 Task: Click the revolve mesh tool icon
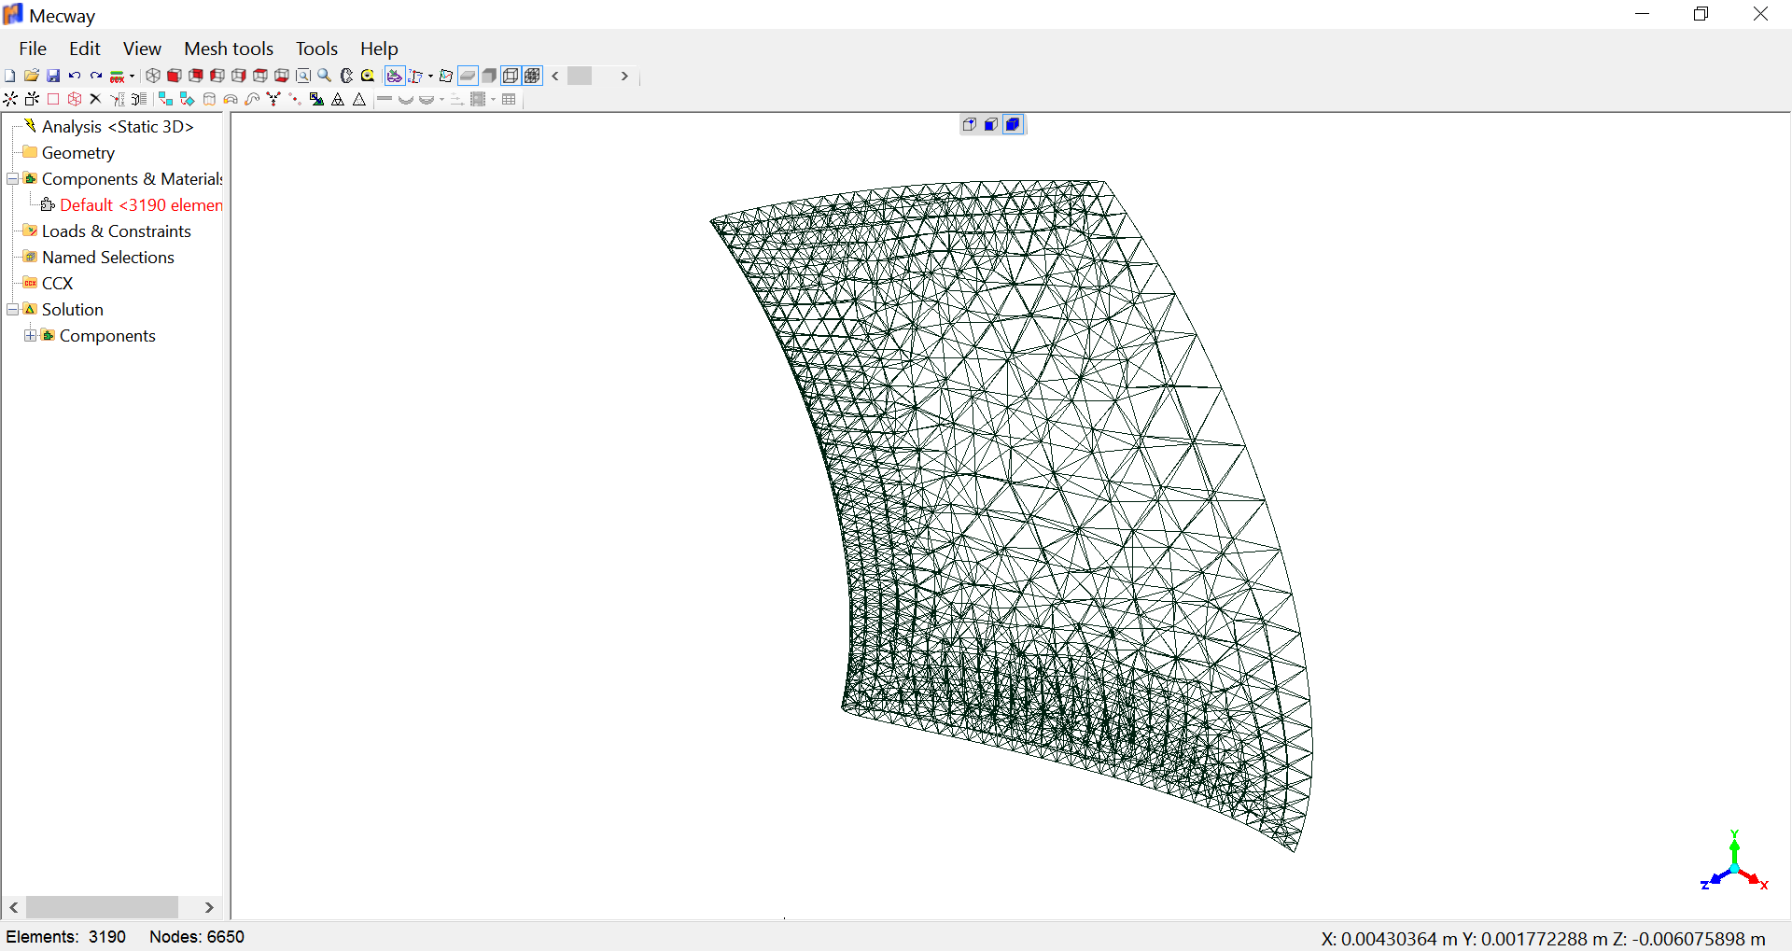231,99
